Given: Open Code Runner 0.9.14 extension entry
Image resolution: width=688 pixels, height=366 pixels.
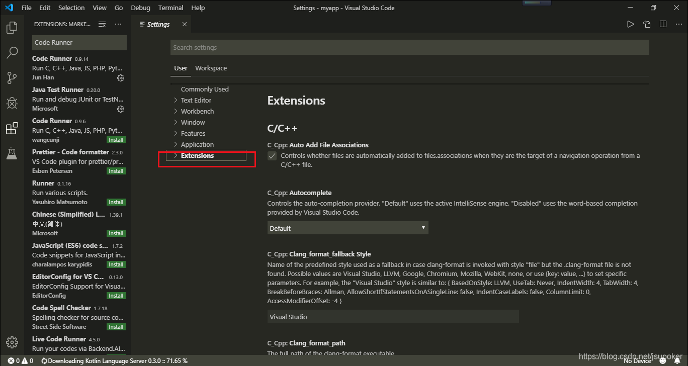Looking at the screenshot, I should (78, 68).
